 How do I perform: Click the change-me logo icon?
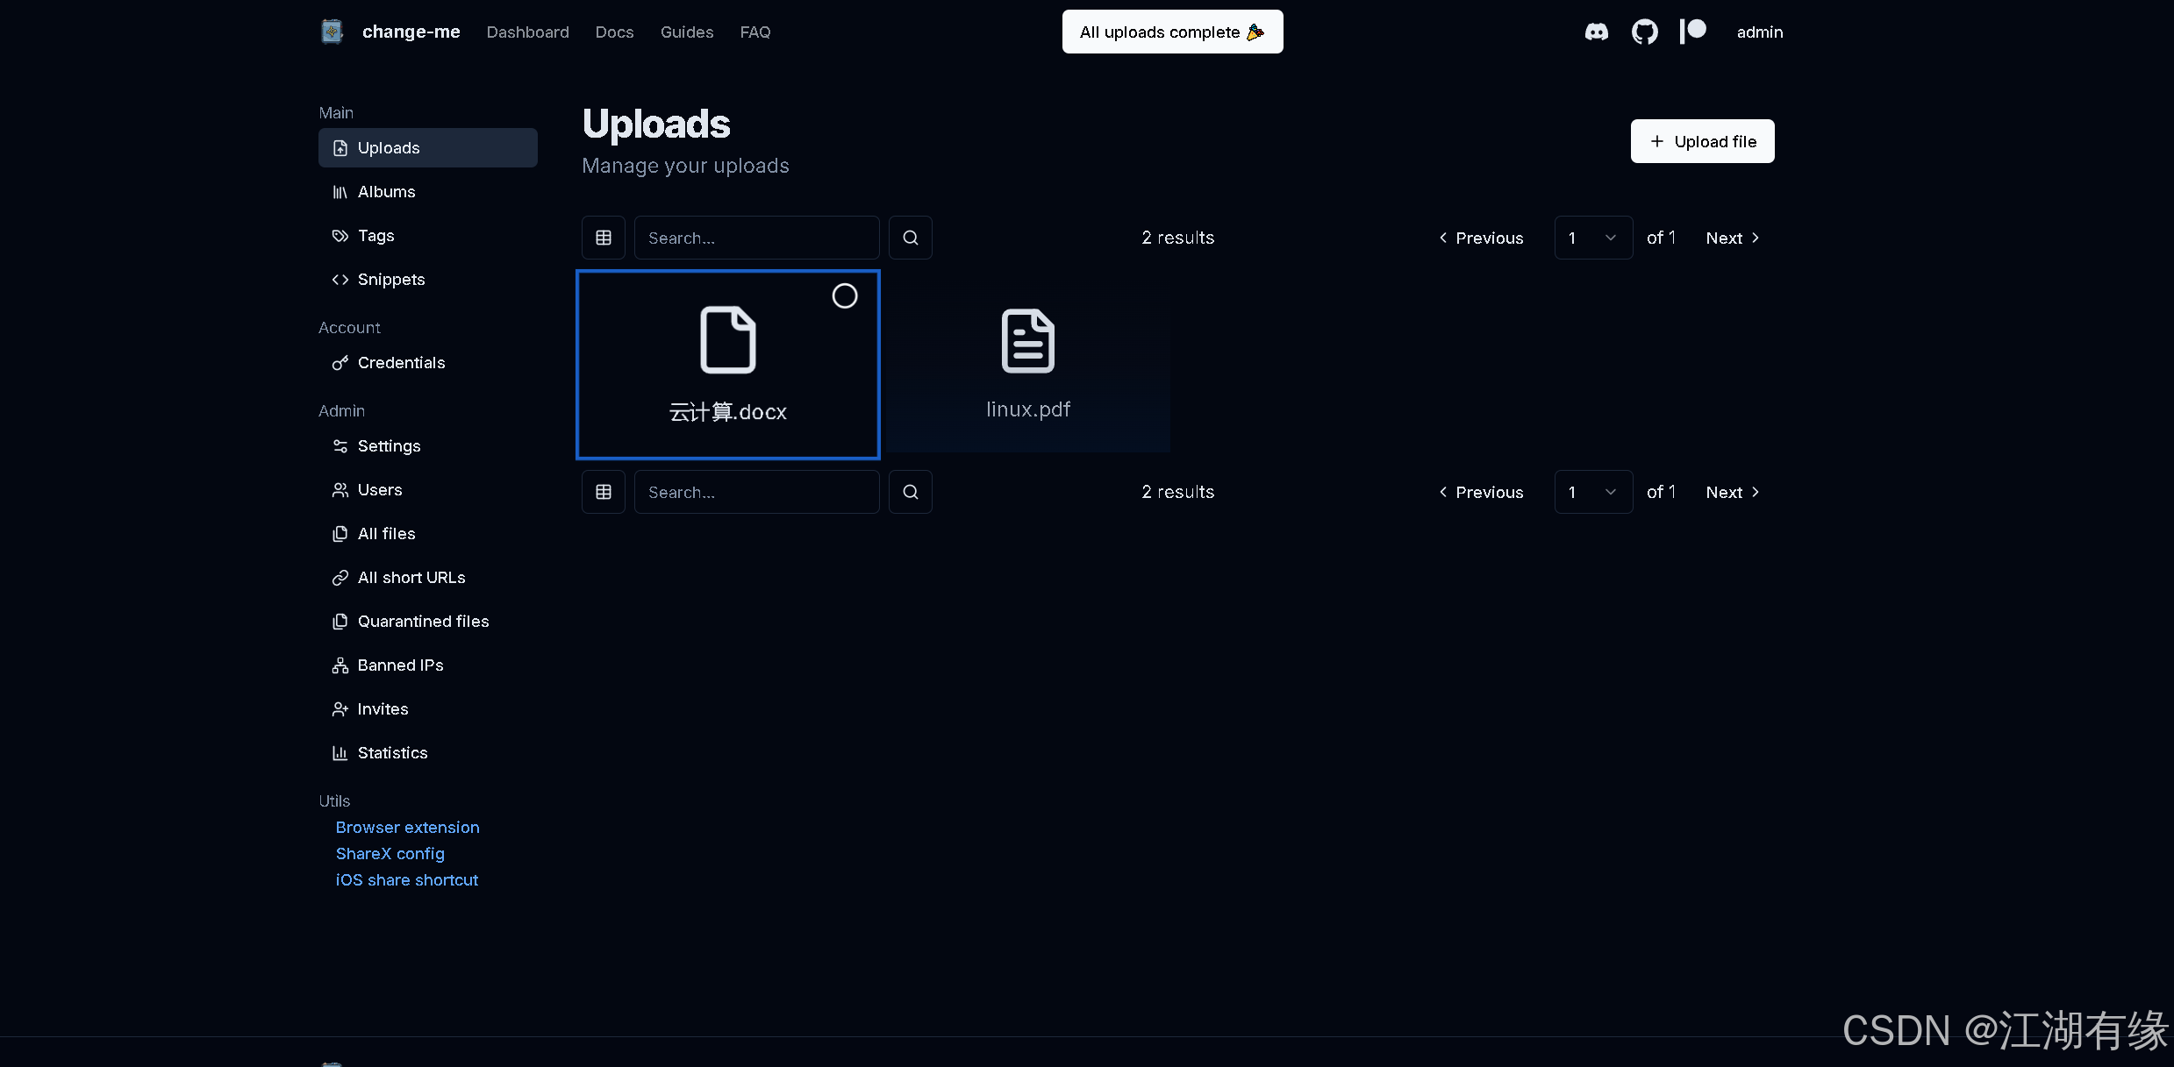[x=332, y=32]
